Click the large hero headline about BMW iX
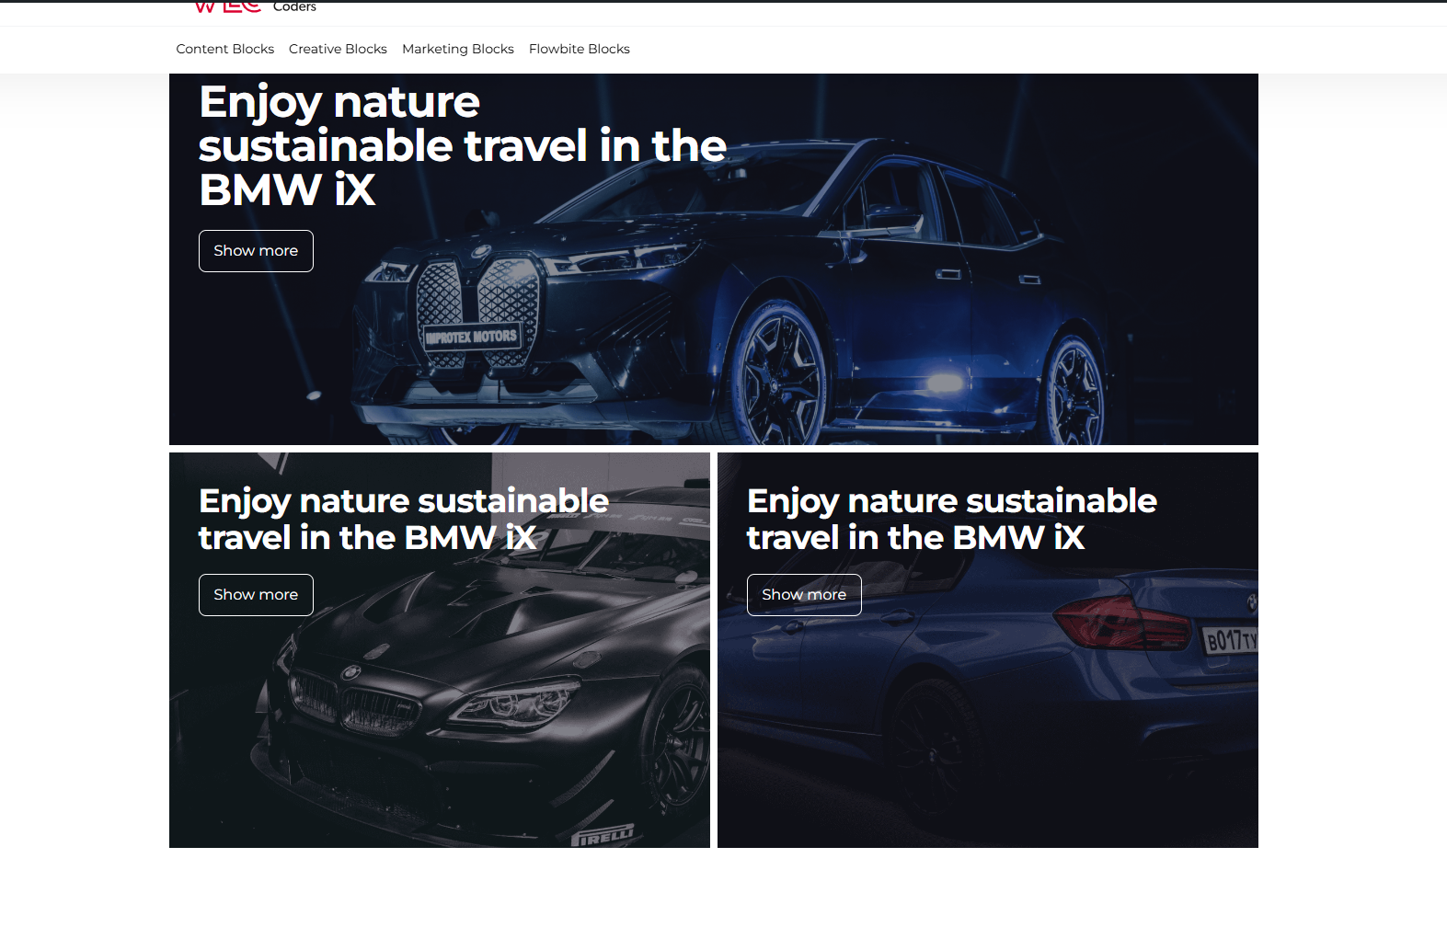Screen dimensions: 1447x927 pos(463,146)
